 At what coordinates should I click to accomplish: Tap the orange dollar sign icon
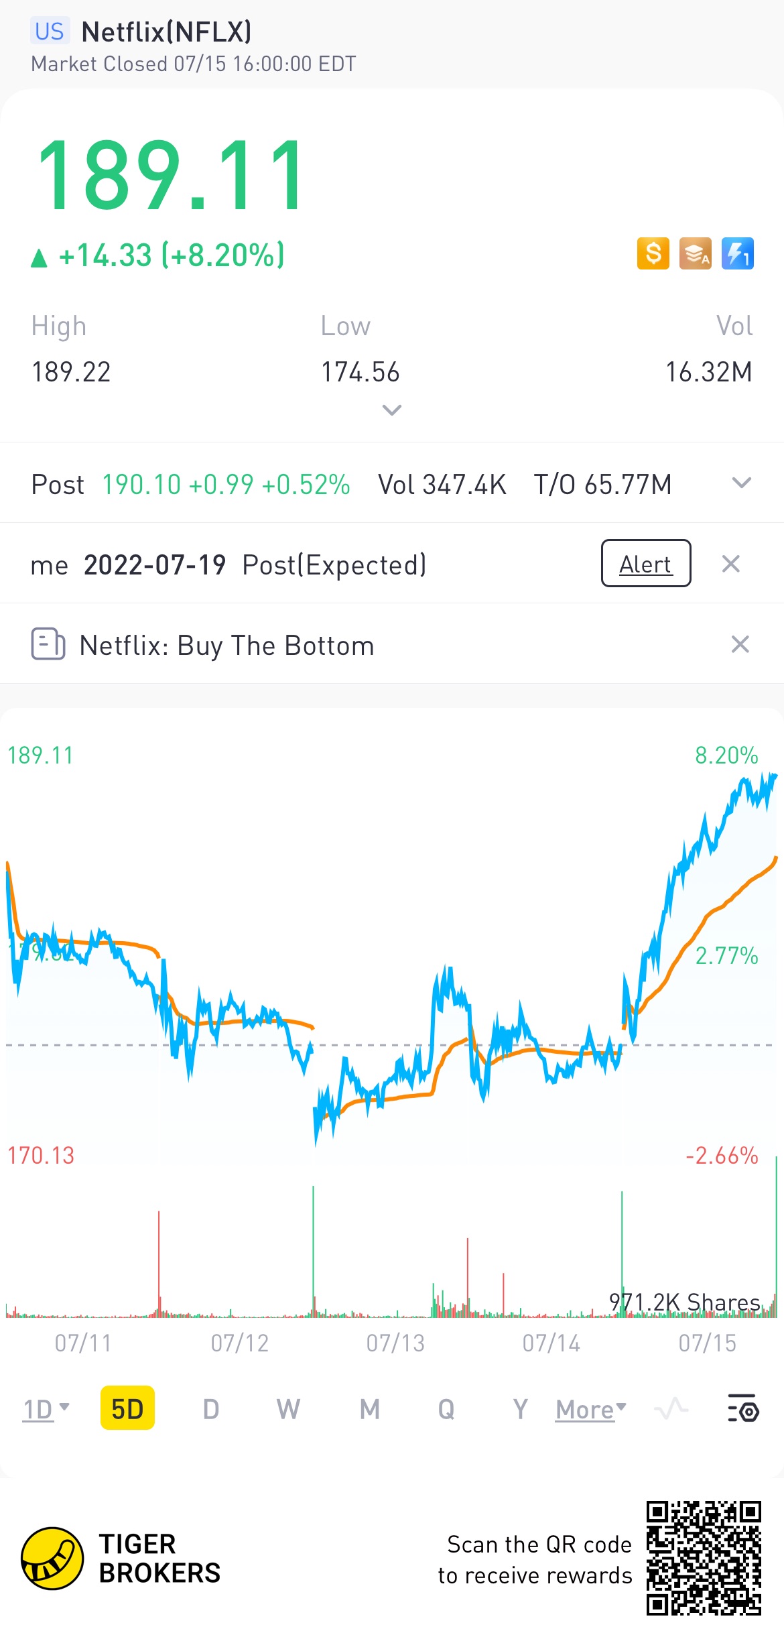[653, 254]
